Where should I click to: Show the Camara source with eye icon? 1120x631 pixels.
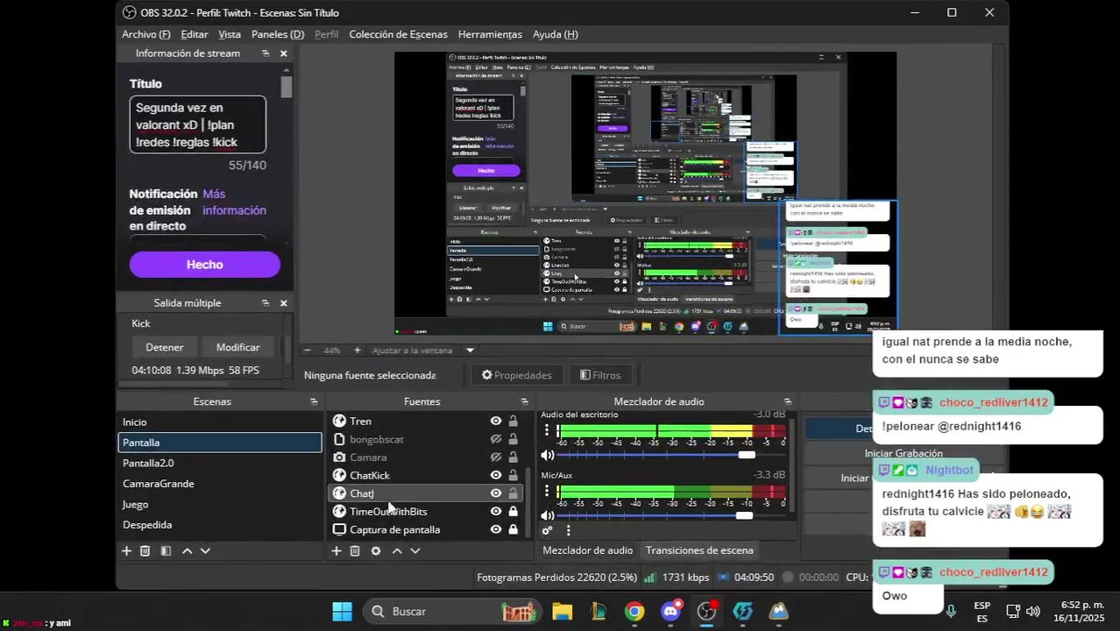496,457
